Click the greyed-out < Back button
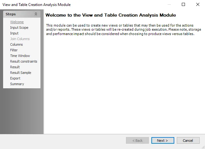The height and width of the screenshot is (149, 205). (x=137, y=140)
